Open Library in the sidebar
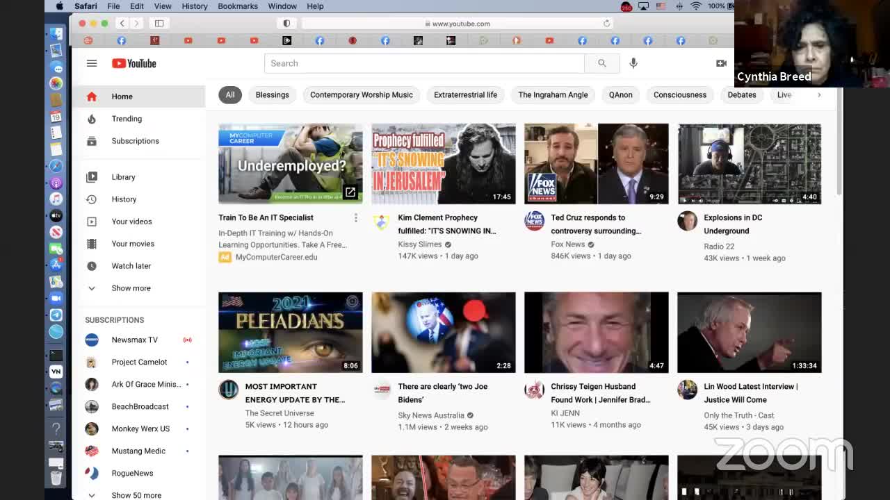This screenshot has width=890, height=500. 139,177
